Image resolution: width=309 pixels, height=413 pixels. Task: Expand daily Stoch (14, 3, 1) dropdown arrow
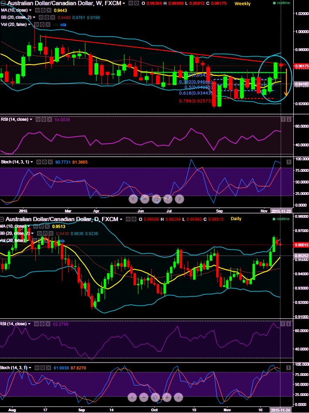(x=30, y=368)
